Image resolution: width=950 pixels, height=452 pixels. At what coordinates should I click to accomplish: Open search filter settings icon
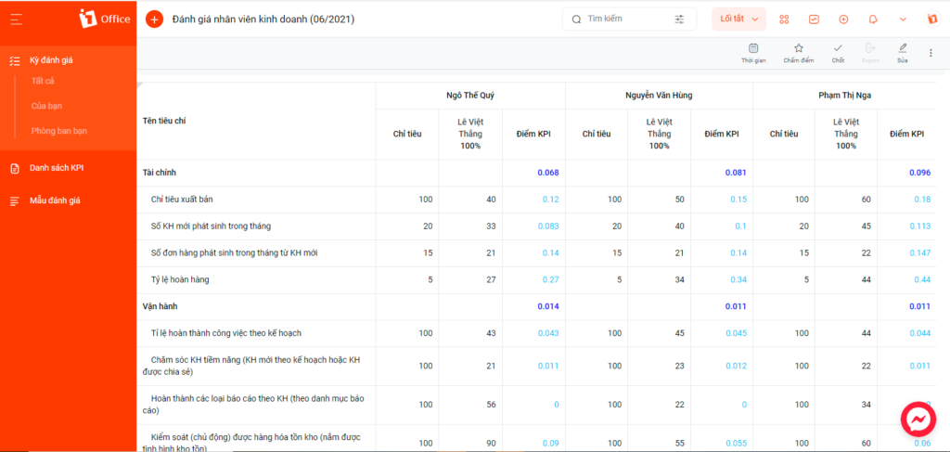point(680,19)
